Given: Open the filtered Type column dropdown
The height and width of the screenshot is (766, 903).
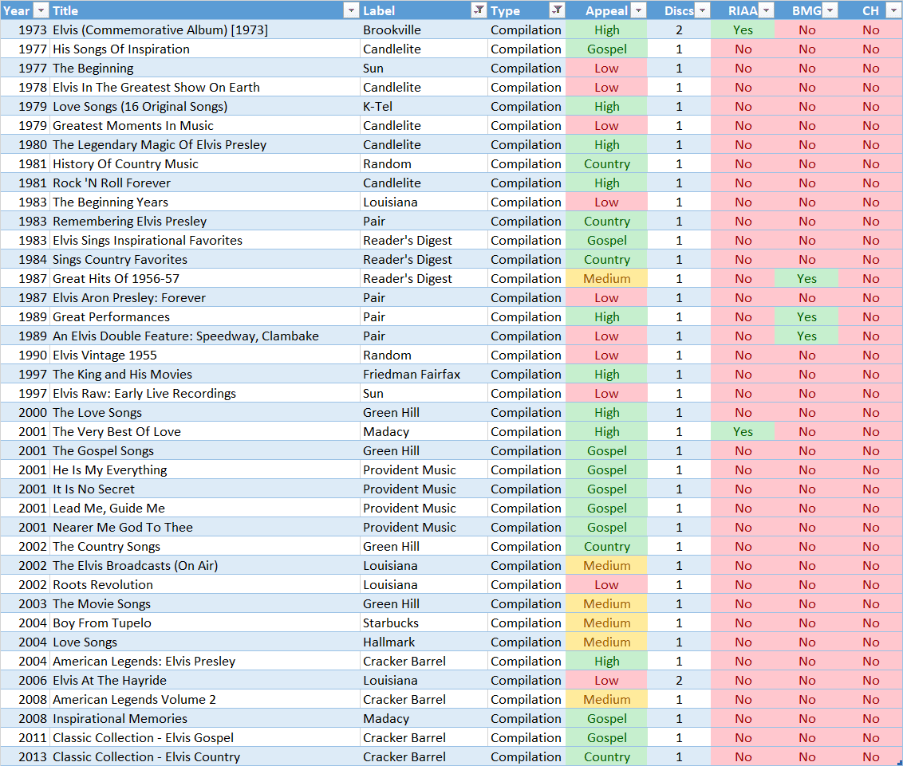Looking at the screenshot, I should (557, 10).
